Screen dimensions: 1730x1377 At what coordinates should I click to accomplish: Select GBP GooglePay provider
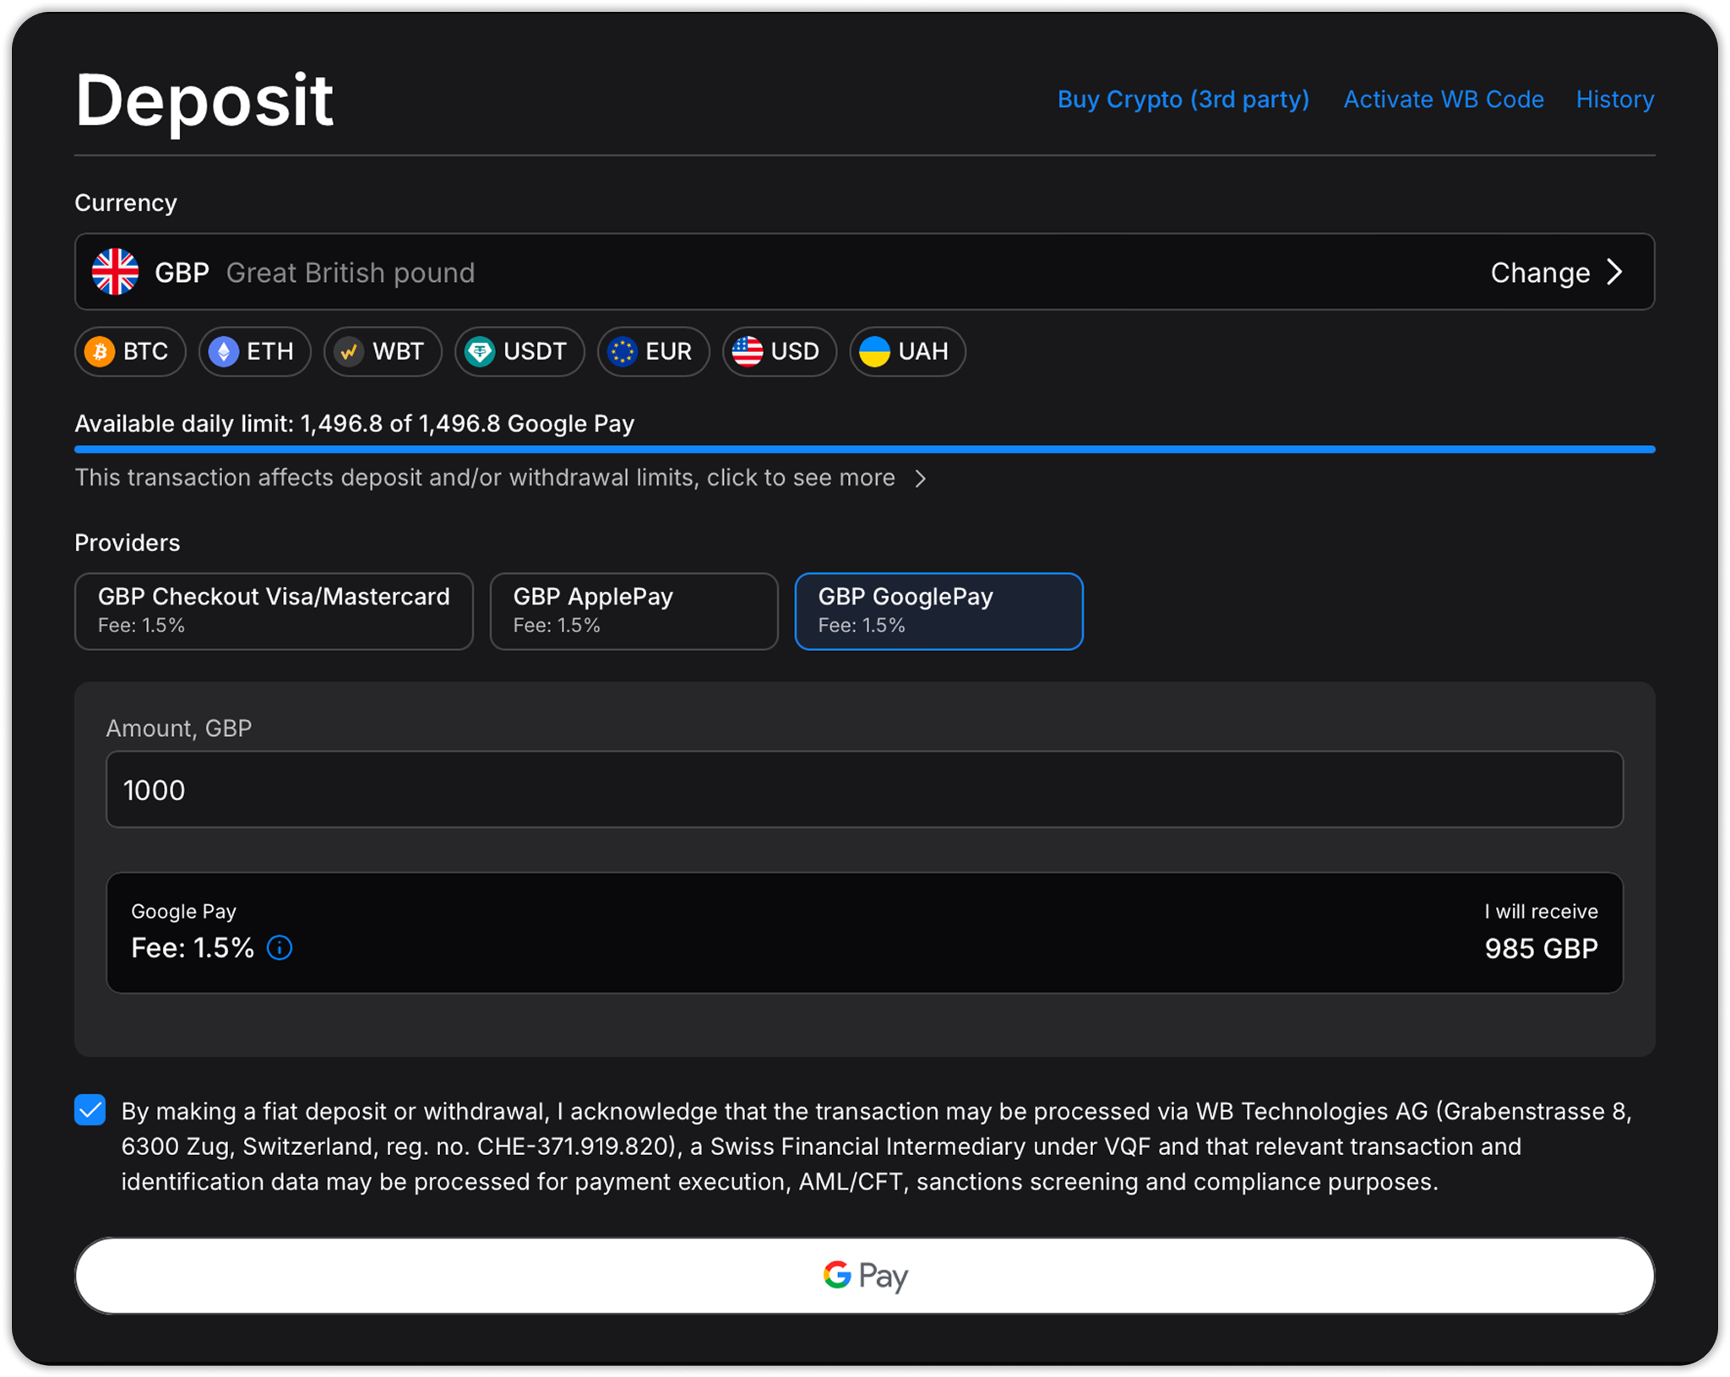coord(938,611)
